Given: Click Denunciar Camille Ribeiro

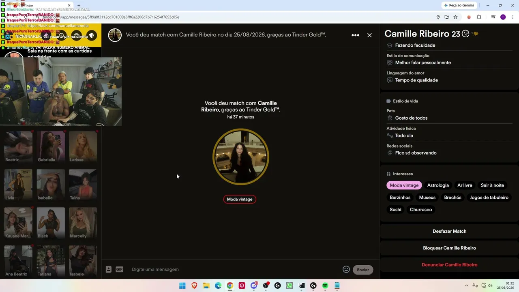Looking at the screenshot, I should tap(449, 265).
